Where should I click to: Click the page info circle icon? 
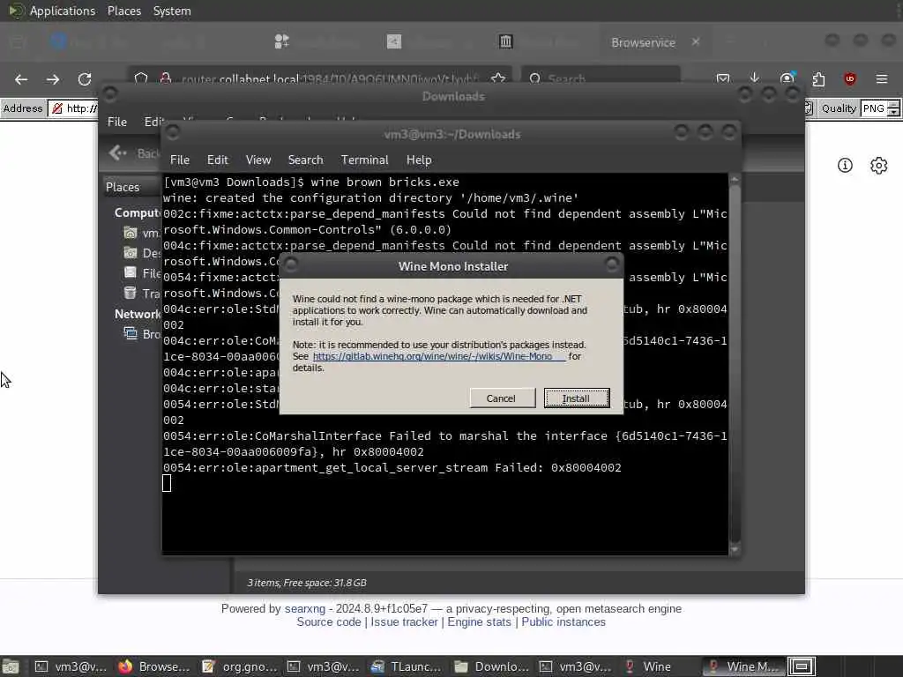tap(845, 166)
